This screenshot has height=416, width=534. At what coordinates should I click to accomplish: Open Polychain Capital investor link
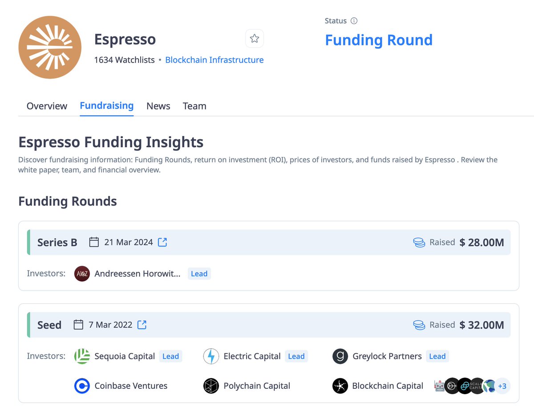pyautogui.click(x=257, y=386)
